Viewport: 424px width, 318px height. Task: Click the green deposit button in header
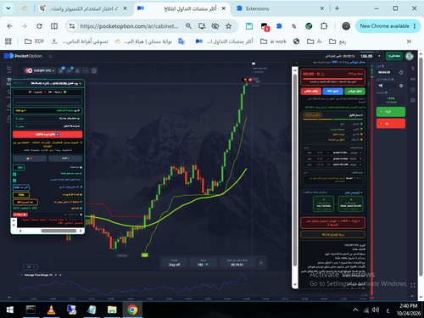click(x=394, y=56)
